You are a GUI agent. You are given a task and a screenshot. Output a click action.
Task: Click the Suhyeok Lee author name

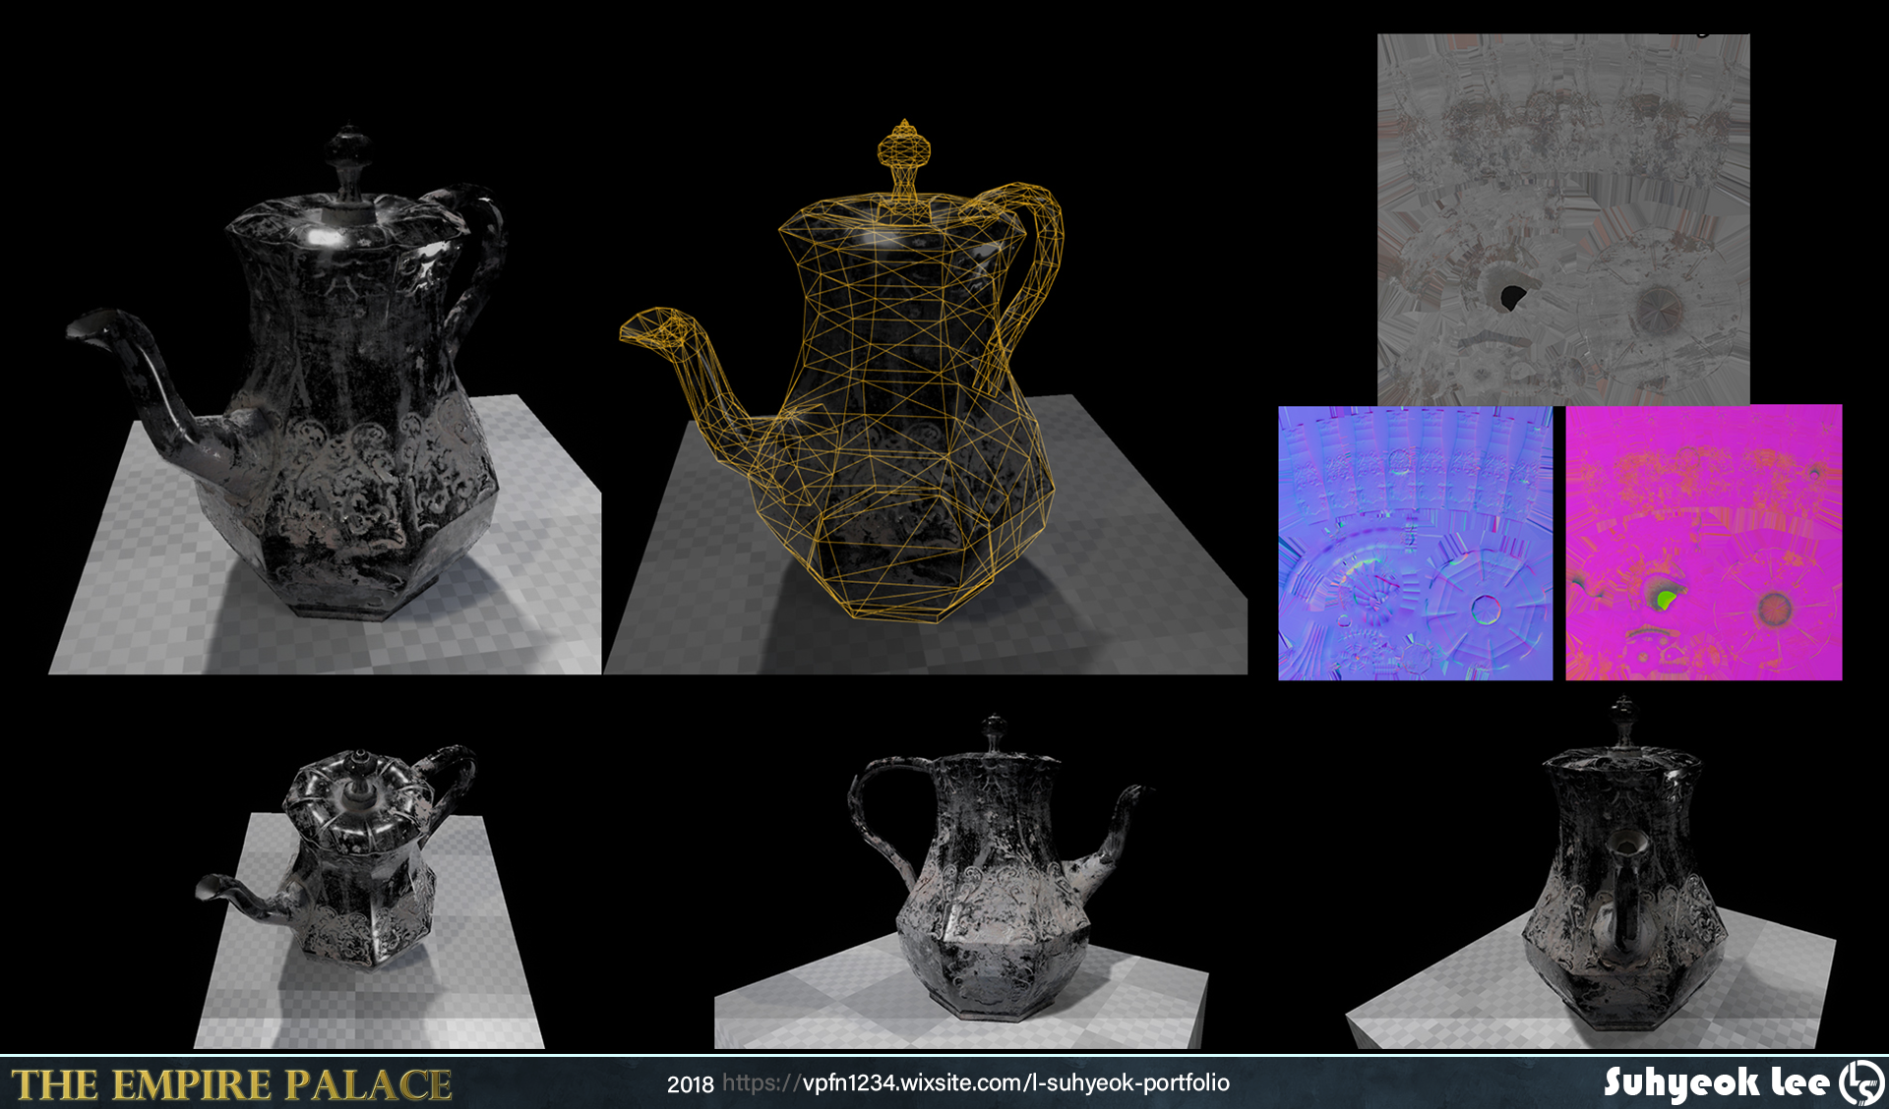click(1716, 1083)
